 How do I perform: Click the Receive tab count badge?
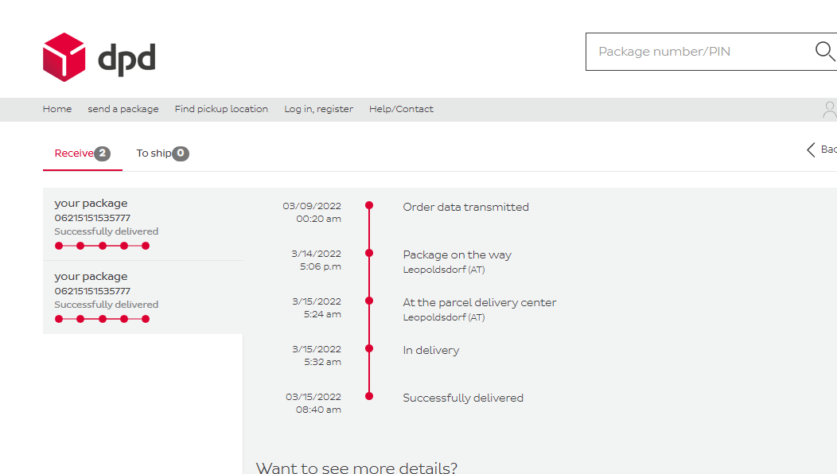click(x=102, y=153)
